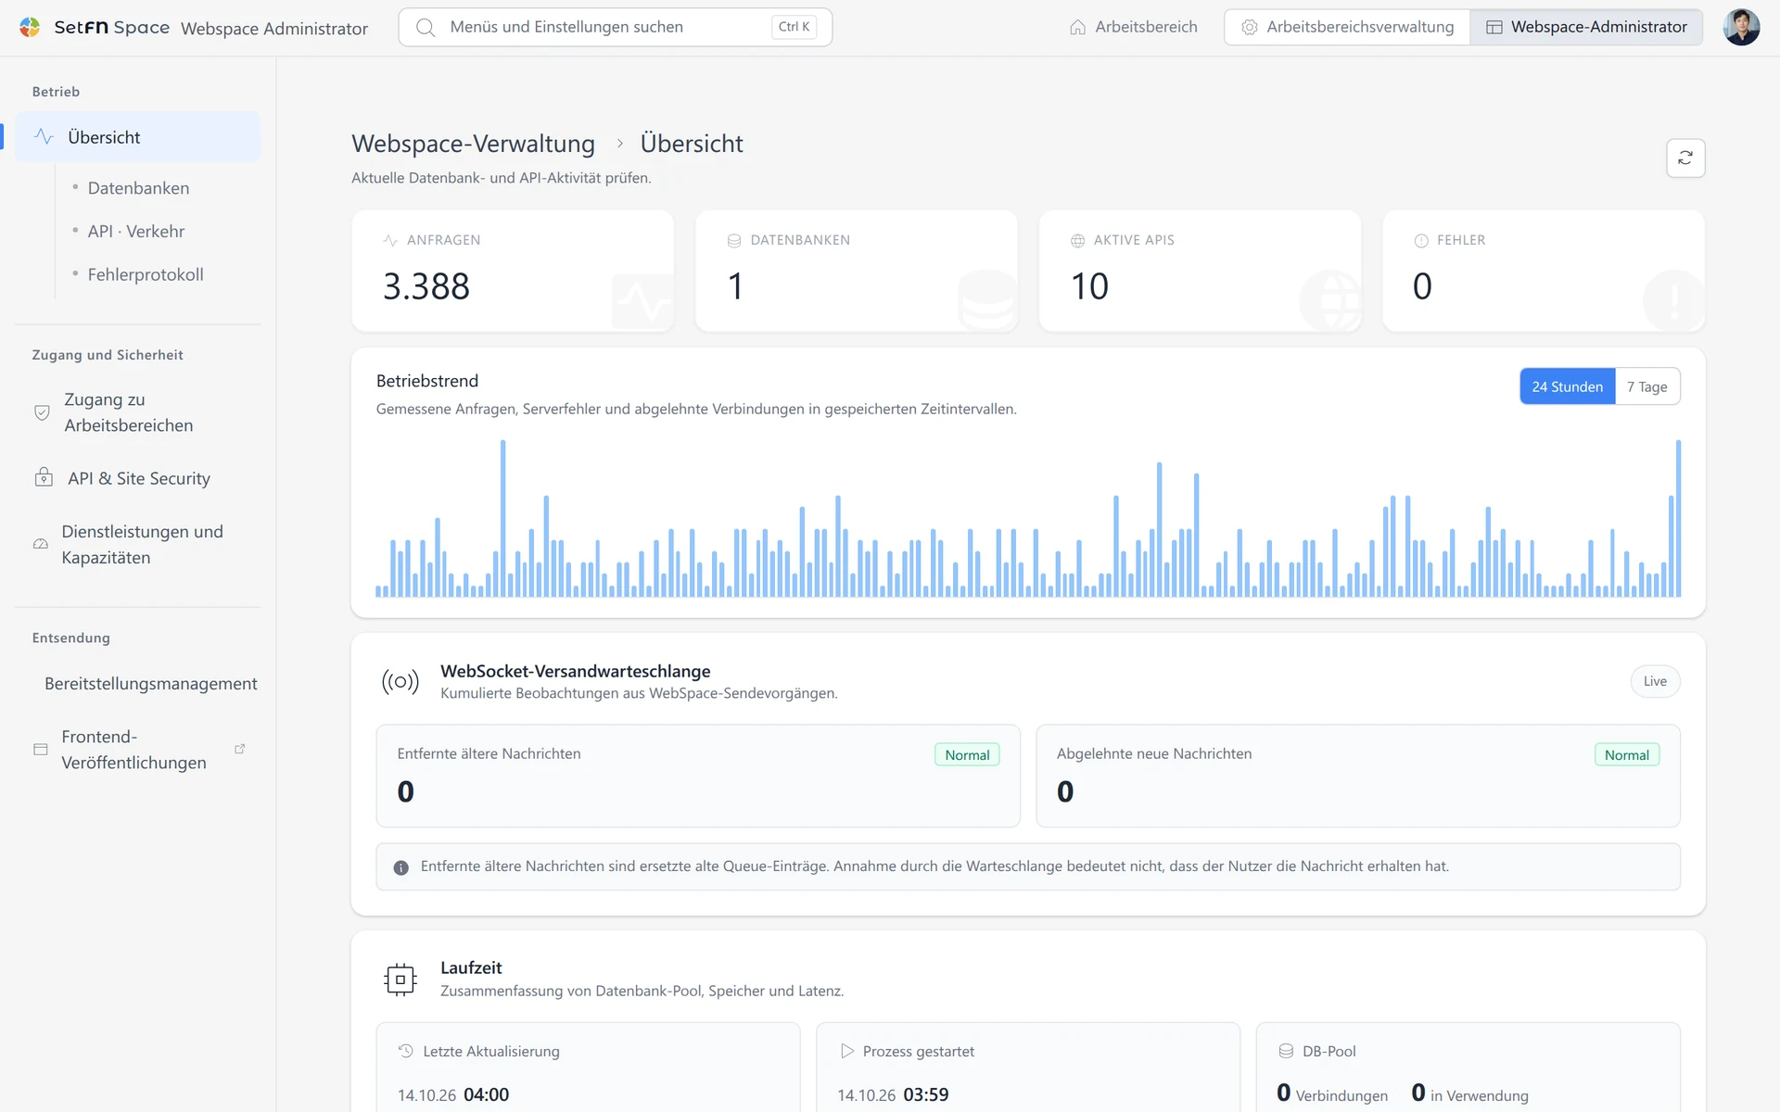Open Datenbanken in the sidebar
The width and height of the screenshot is (1780, 1112).
138,188
